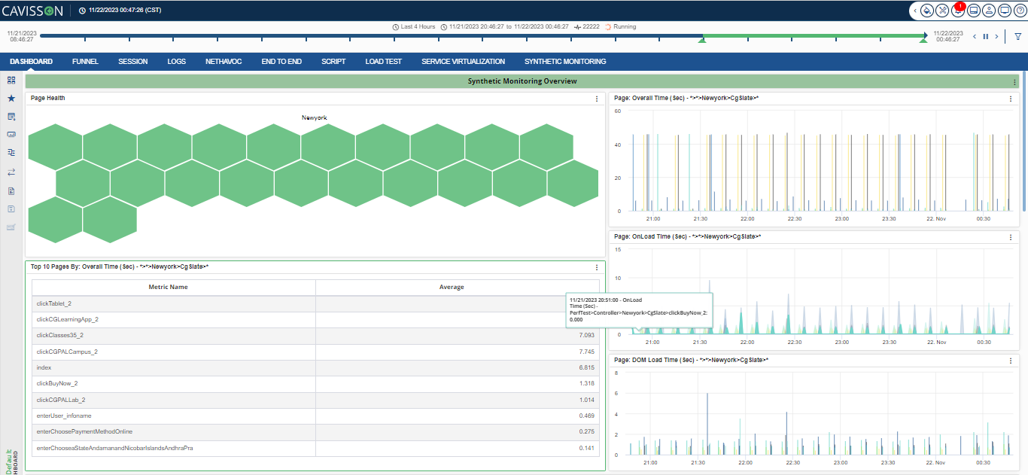Step timeline to next time window
This screenshot has width=1028, height=475.
[x=997, y=36]
